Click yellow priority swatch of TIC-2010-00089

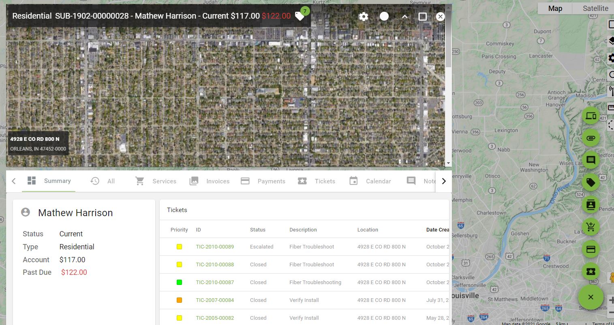pyautogui.click(x=179, y=246)
